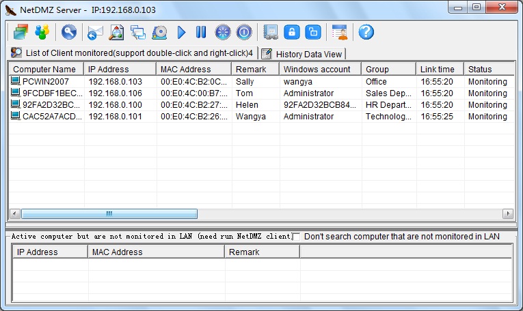523x311 pixels.
Task: Click the Group column header
Action: pyautogui.click(x=388, y=69)
